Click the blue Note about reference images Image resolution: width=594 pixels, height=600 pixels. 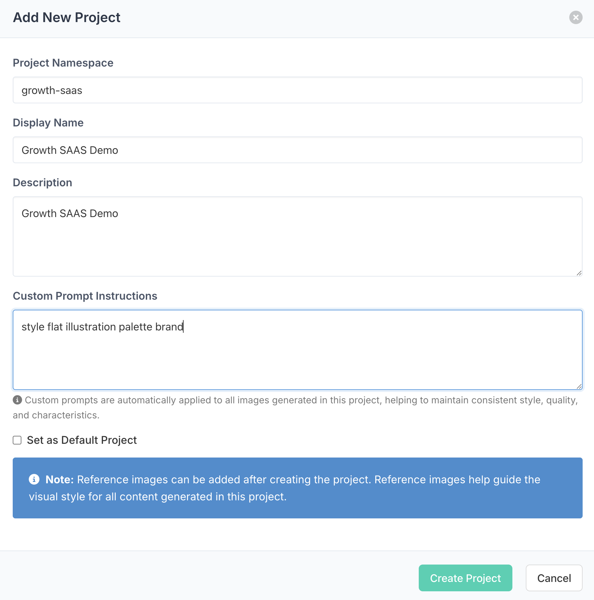coord(297,488)
